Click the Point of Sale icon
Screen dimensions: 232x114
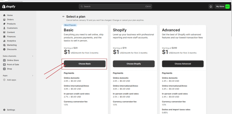click(4, 64)
